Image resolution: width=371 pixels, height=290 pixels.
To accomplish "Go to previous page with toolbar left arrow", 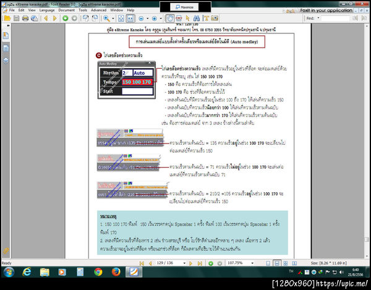I will click(x=46, y=18).
